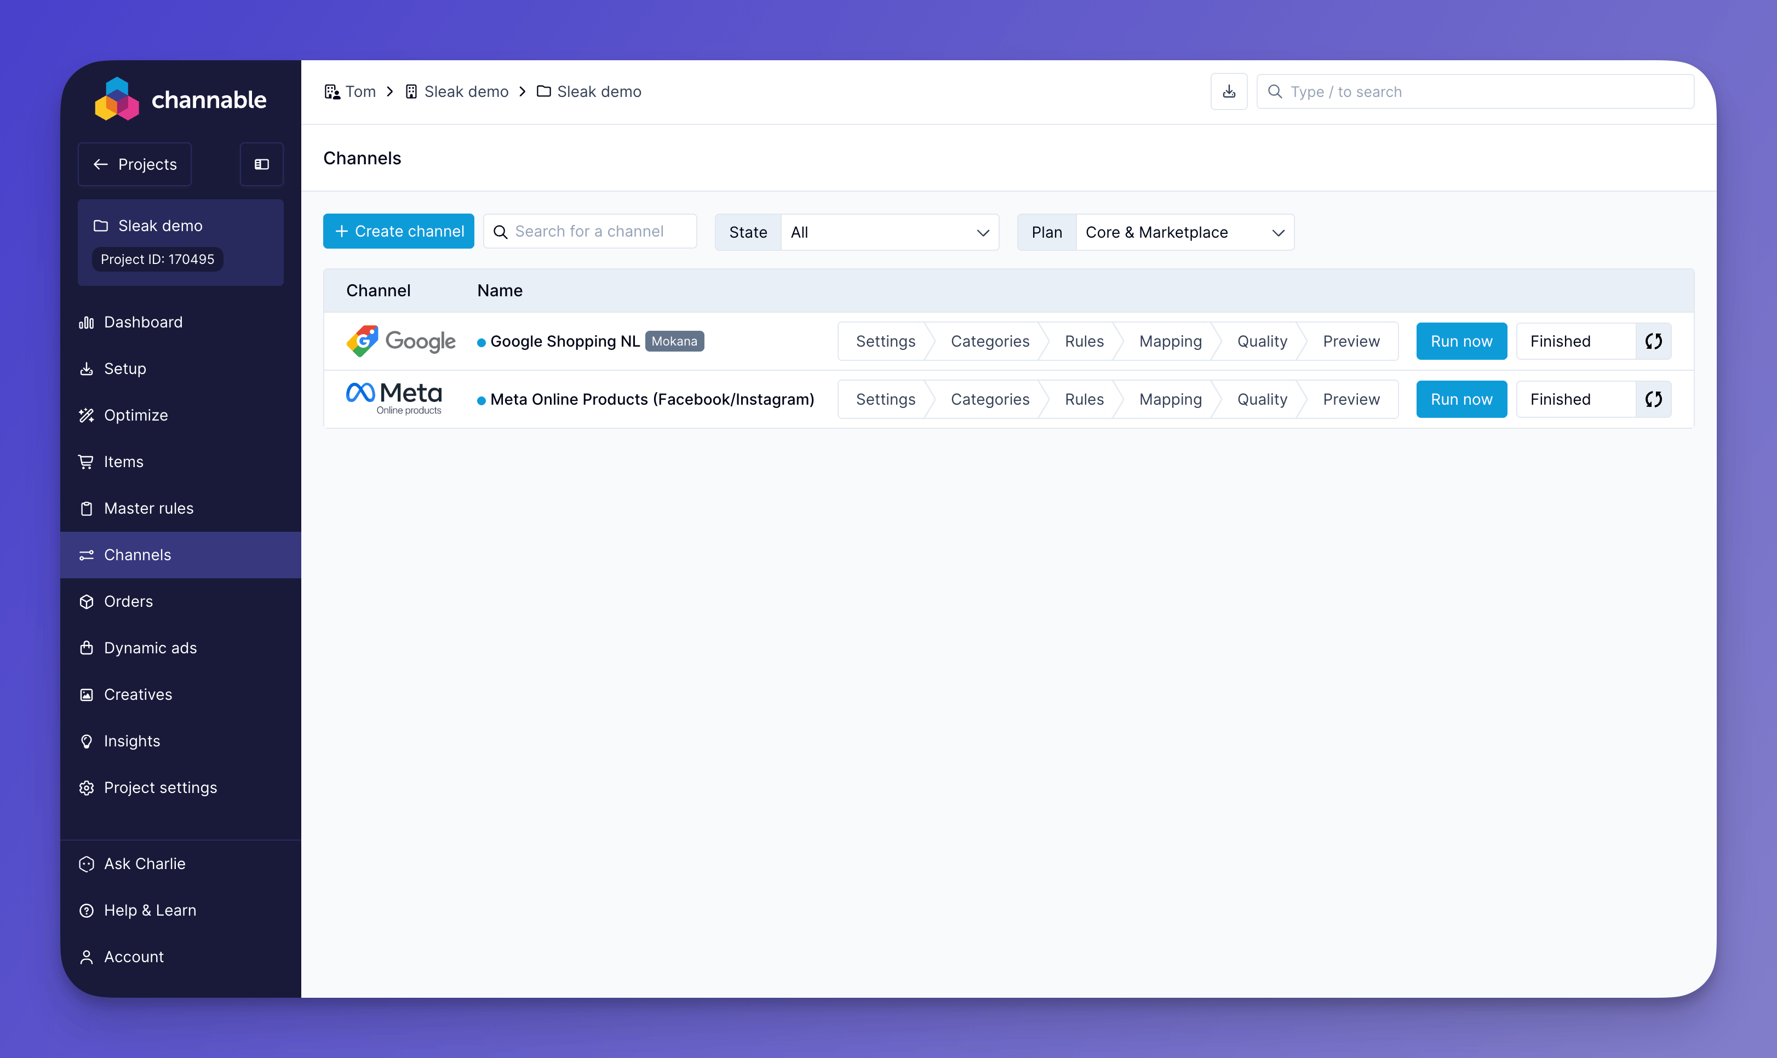This screenshot has height=1058, width=1777.
Task: Click Finished status of Meta Online Products
Action: click(1575, 399)
